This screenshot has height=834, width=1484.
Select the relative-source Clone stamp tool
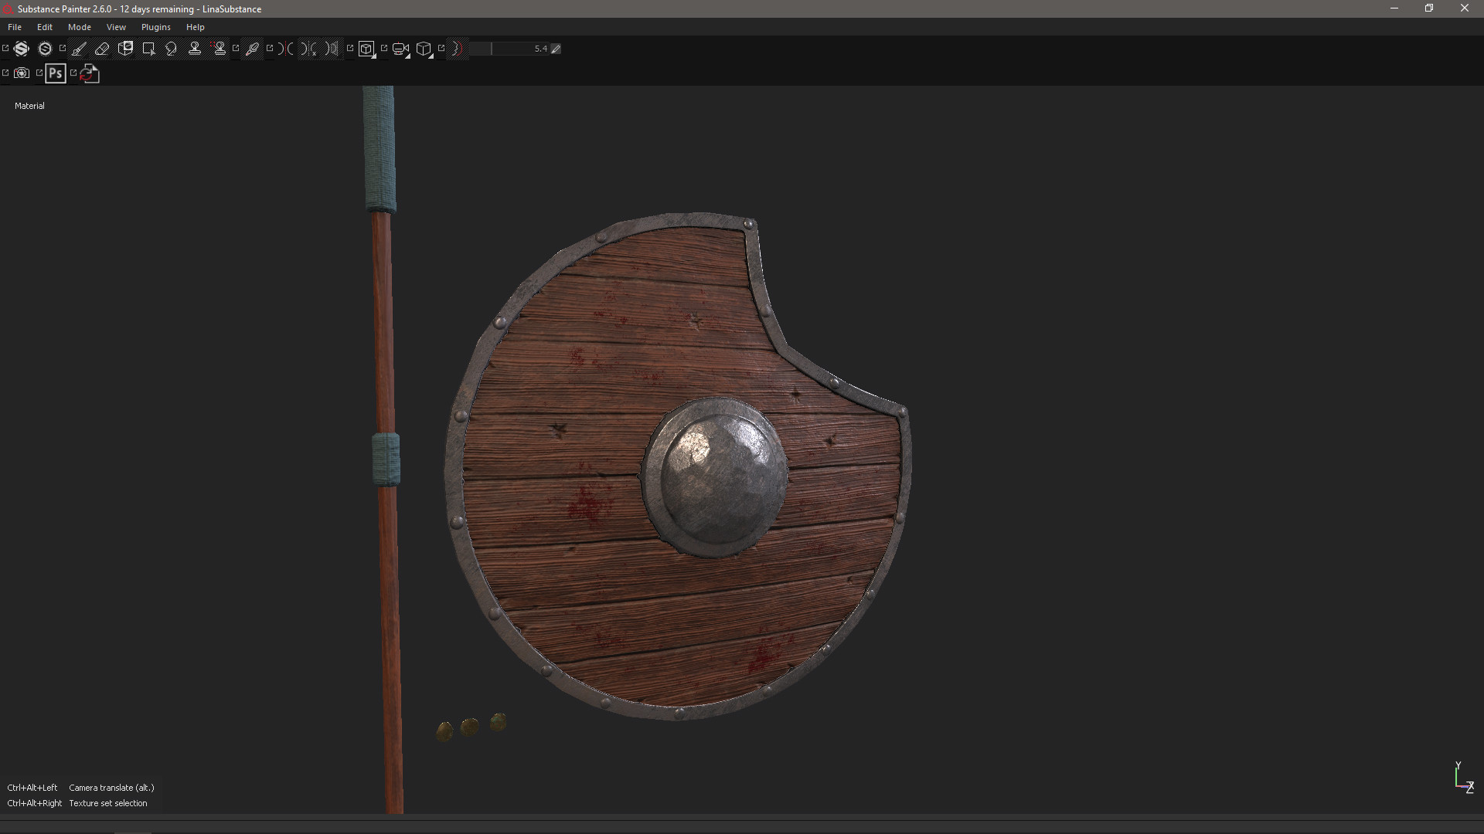tap(219, 49)
